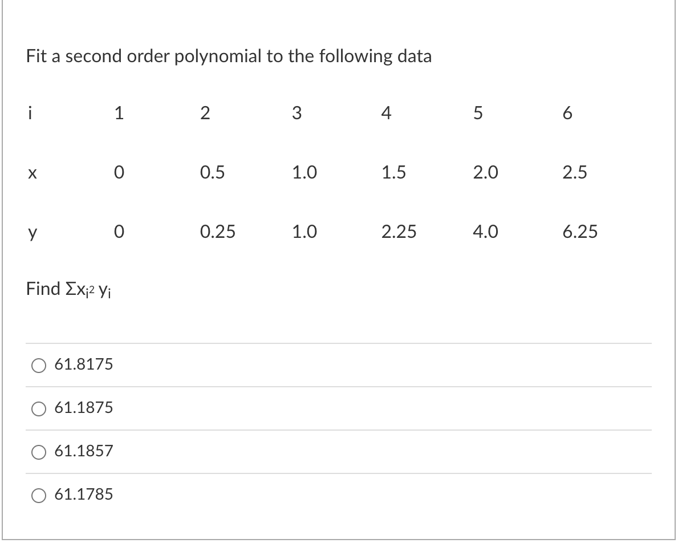The width and height of the screenshot is (678, 543).
Task: Select the 61.1785 radio button
Action: (39, 495)
